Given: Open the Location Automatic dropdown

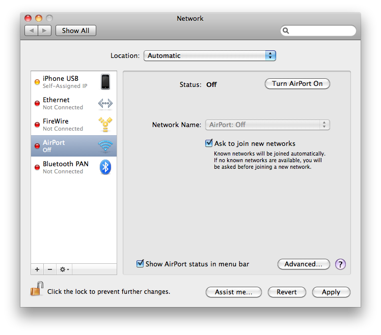Looking at the screenshot, I should click(210, 55).
